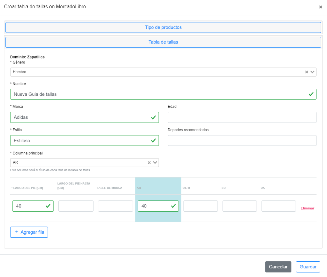
Task: Click the green checkmark in the Nombre field
Action: [311, 94]
